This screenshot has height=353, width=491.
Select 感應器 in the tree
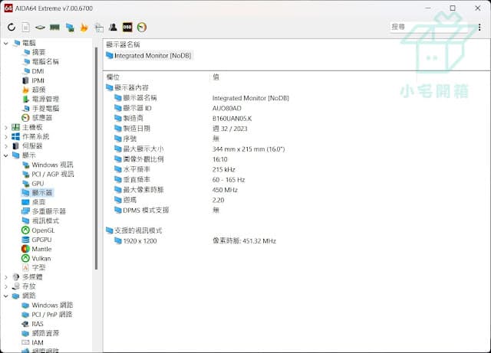coord(42,118)
